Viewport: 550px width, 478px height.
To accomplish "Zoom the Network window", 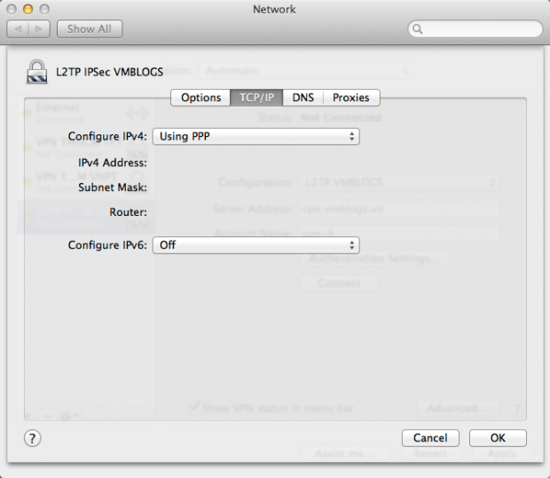I will (44, 9).
